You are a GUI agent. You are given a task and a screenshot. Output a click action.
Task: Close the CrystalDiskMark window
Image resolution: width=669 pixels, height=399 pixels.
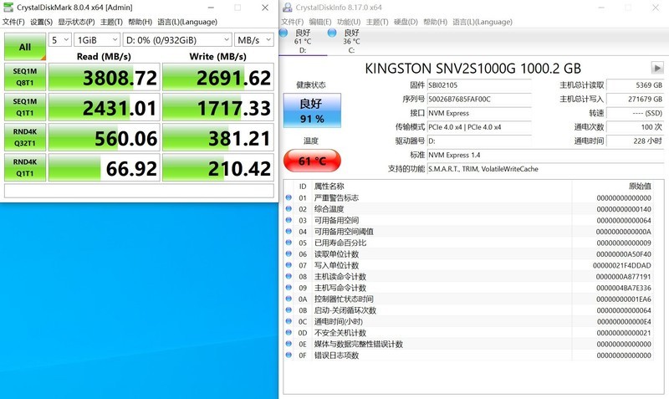[265, 8]
